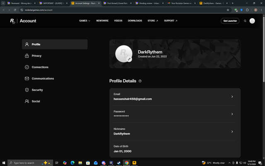Viewport: 265px width, 166px height.
Task: Click the Get Launcher button
Action: coord(230,21)
